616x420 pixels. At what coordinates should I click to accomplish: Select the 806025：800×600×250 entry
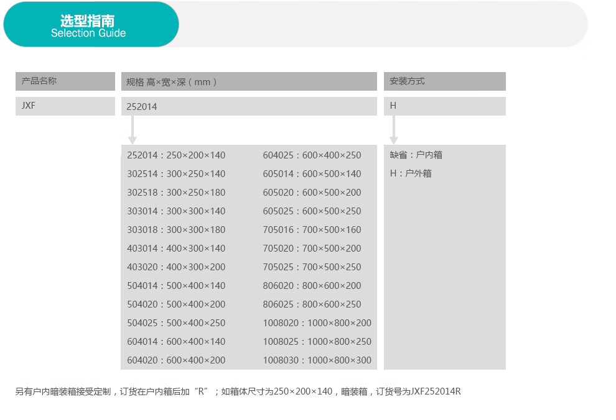[x=312, y=304]
